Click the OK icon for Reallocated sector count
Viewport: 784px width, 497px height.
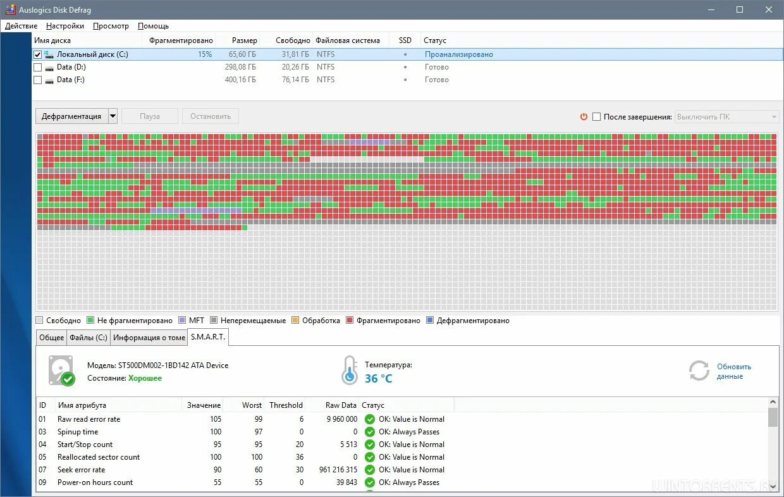click(369, 457)
